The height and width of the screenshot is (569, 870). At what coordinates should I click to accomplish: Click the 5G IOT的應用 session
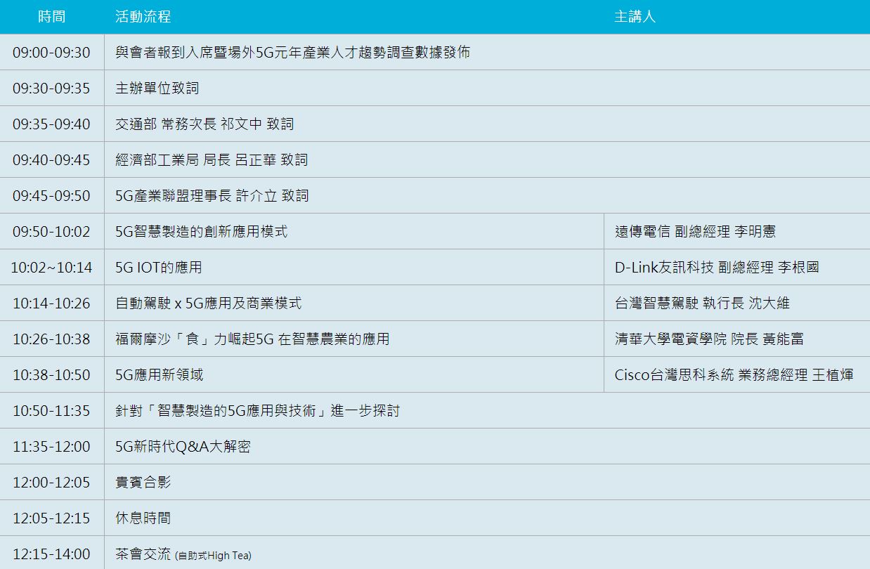[x=159, y=268]
